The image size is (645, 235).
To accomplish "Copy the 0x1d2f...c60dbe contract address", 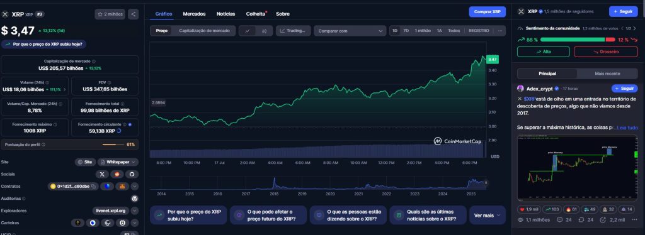I will pos(94,187).
